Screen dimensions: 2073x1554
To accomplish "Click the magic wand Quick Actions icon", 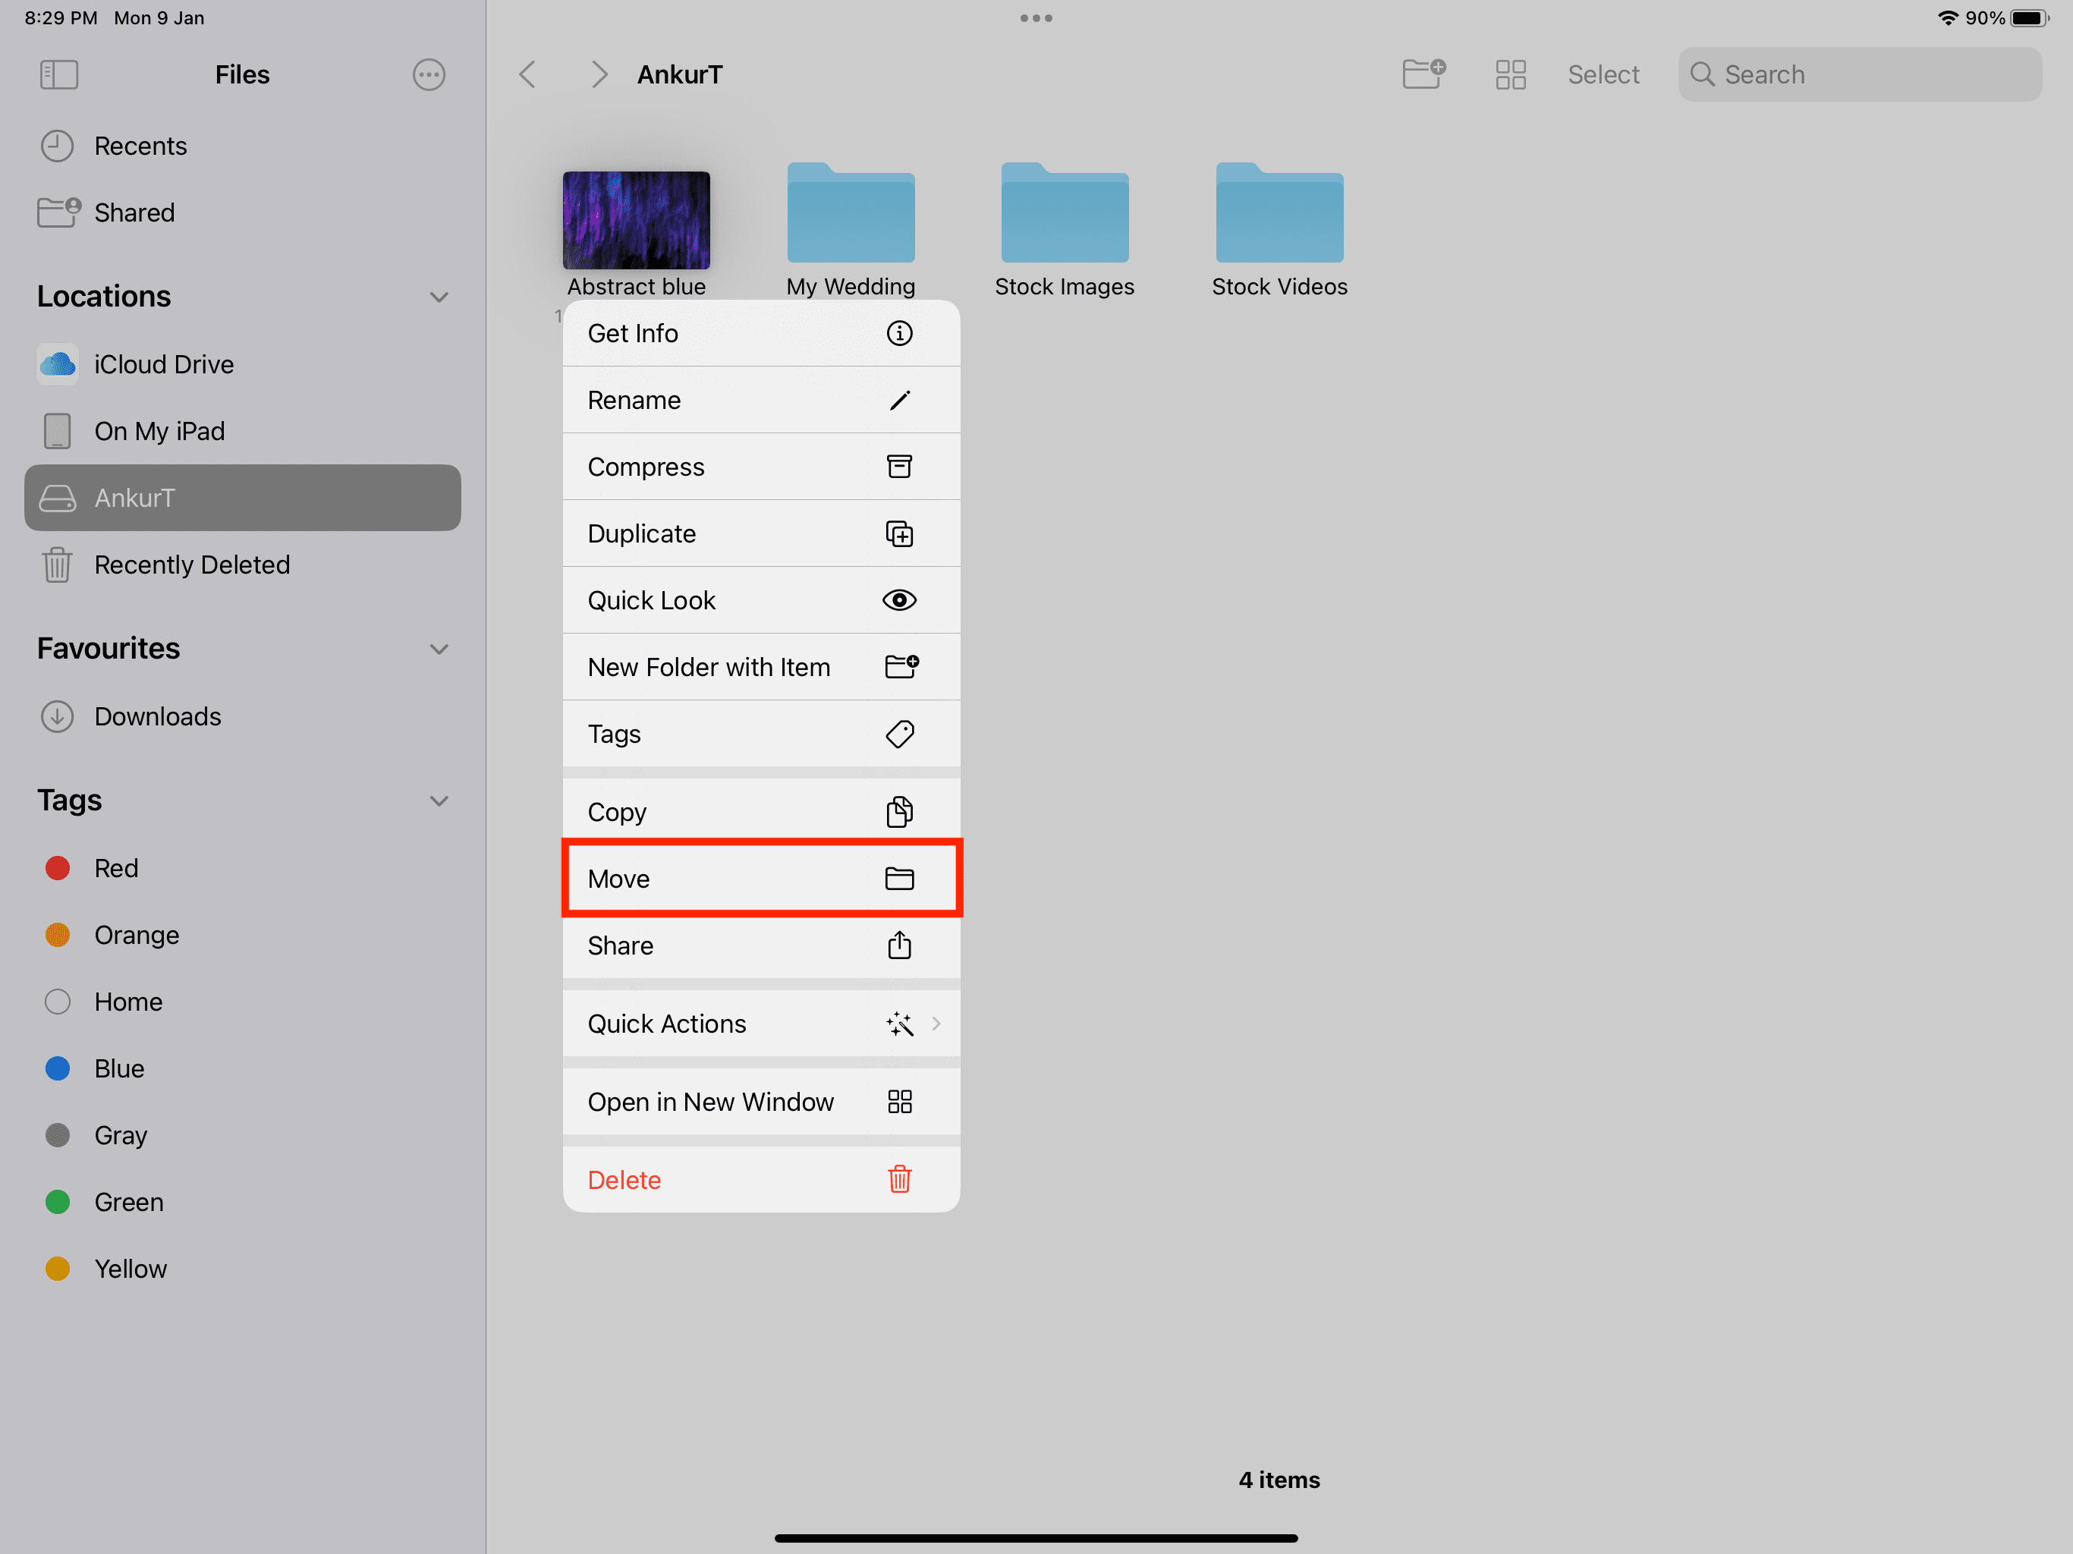I will click(900, 1024).
